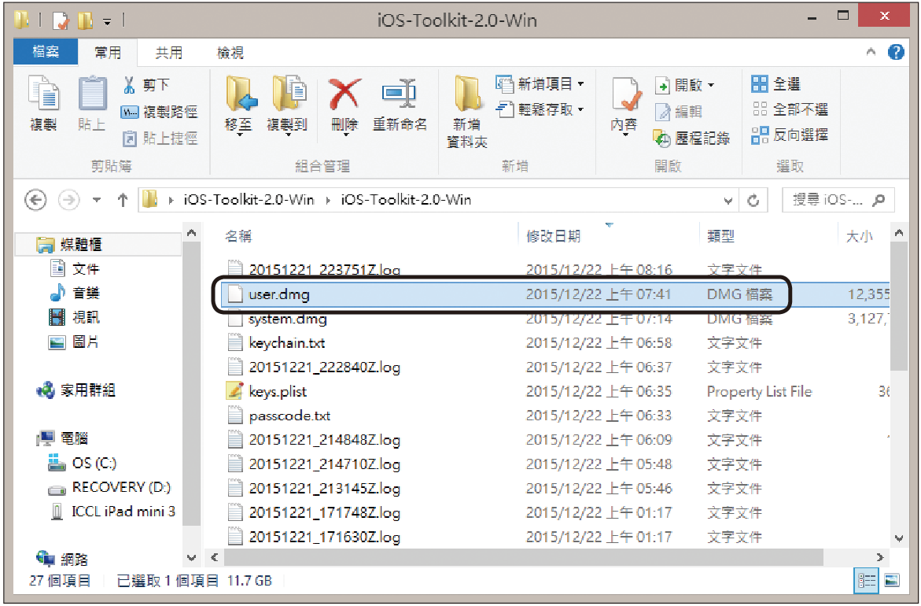This screenshot has height=606, width=921.
Task: Sort by Date modified (修改日期) column
Action: click(553, 236)
